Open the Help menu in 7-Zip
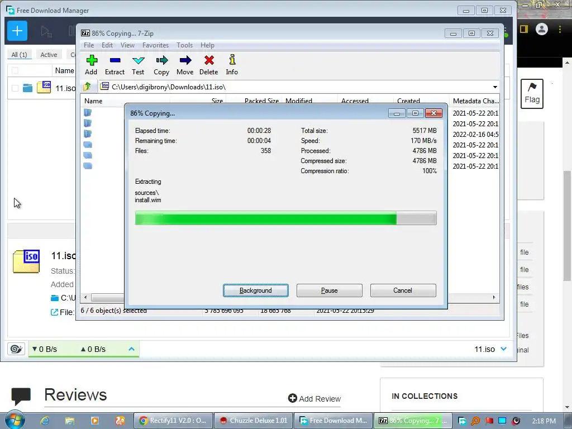Screen dimensions: 572x429 coord(207,45)
